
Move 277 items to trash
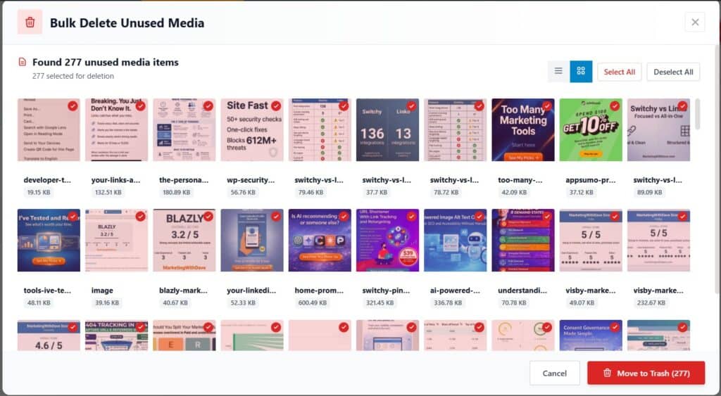pyautogui.click(x=646, y=373)
